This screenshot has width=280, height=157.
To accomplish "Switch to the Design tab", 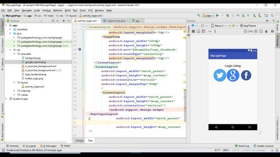I will (80, 140).
